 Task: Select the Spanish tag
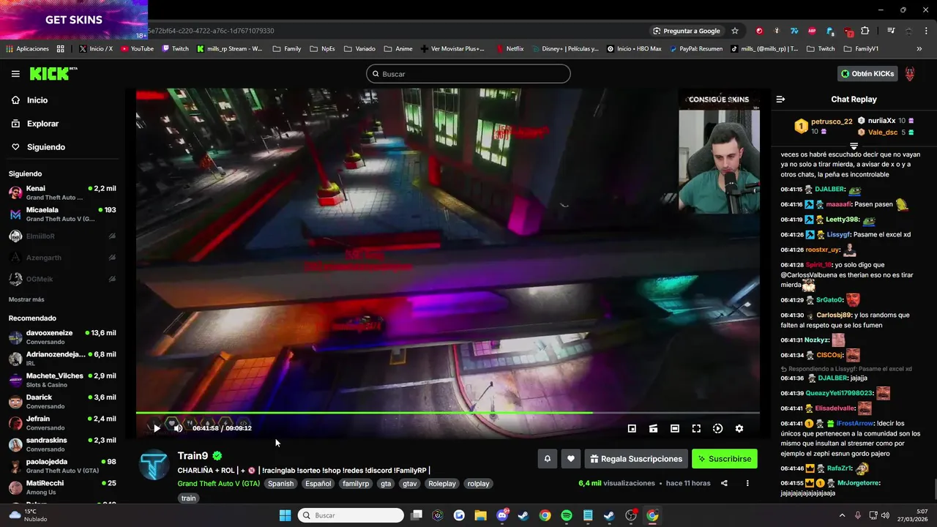click(x=280, y=484)
